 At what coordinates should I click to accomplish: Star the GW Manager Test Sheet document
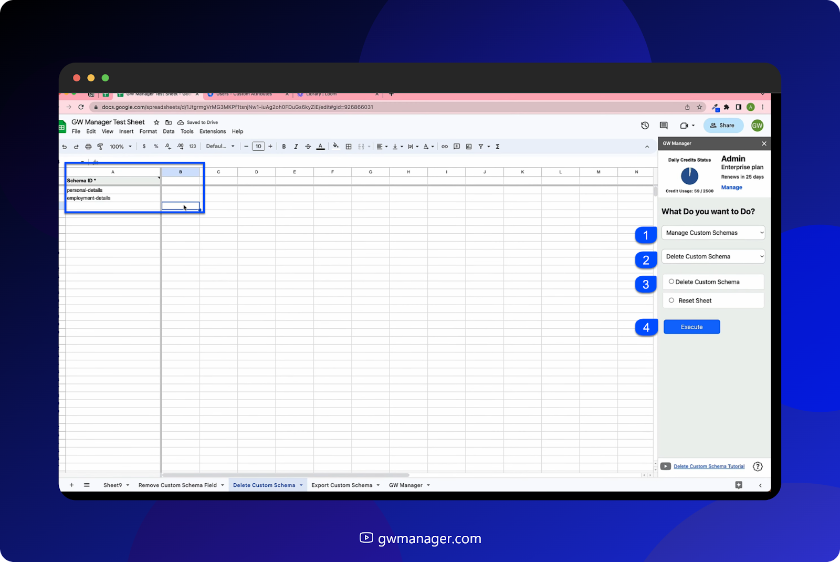pos(156,122)
